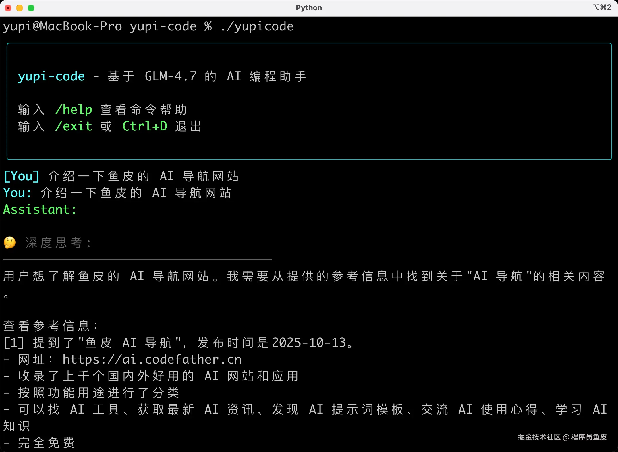Click the date 2025-10-13 text
Screen dimensions: 618x452
309,343
